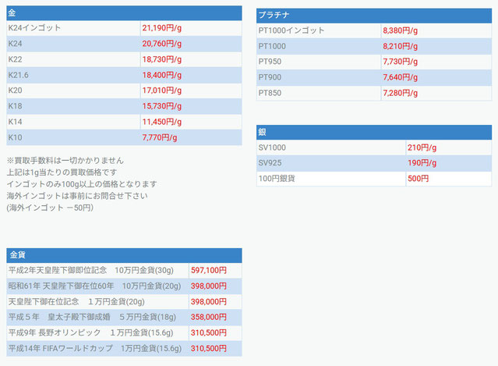Select the 天皇陛下御在位記念 1万円金貨(20g) row

[124, 302]
